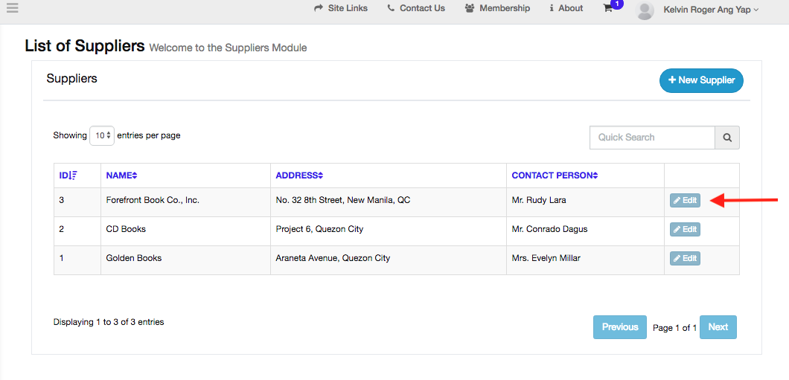Click the New Supplier button
The width and height of the screenshot is (789, 380).
coord(701,80)
